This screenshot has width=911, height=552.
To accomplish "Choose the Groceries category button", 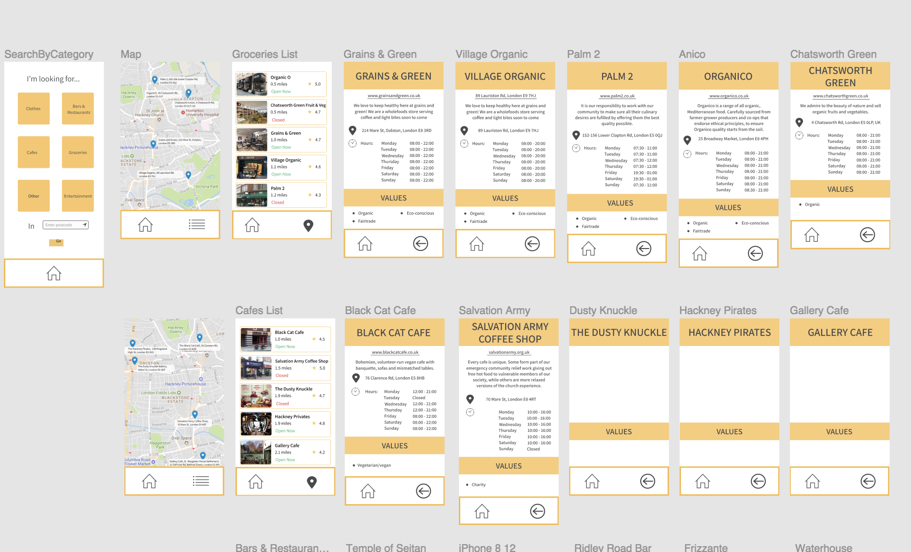I will tap(78, 152).
